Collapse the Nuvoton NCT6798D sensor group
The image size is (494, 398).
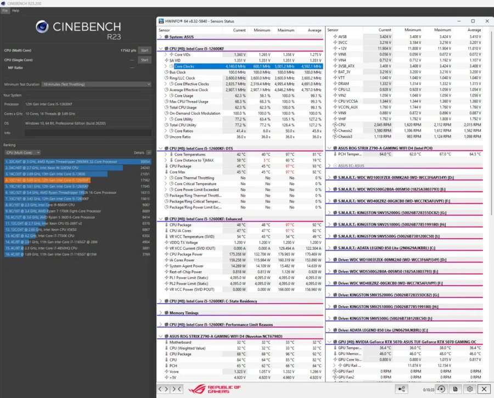coord(161,336)
